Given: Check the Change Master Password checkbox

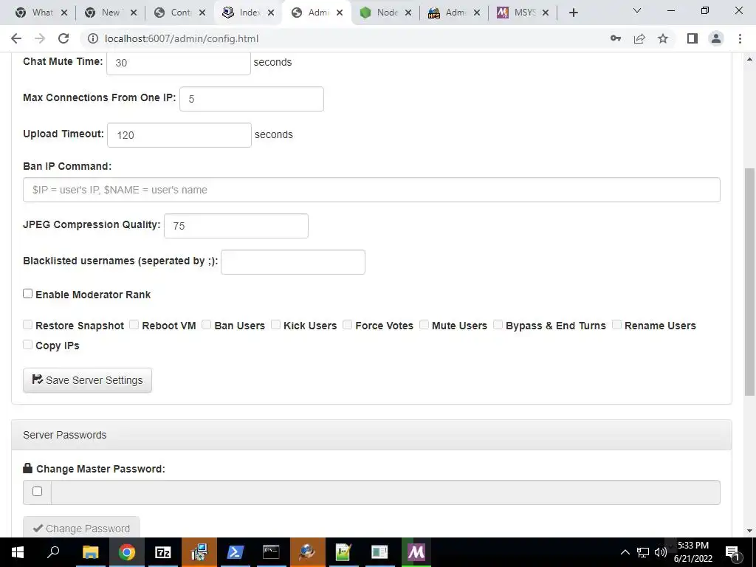Looking at the screenshot, I should 37,491.
